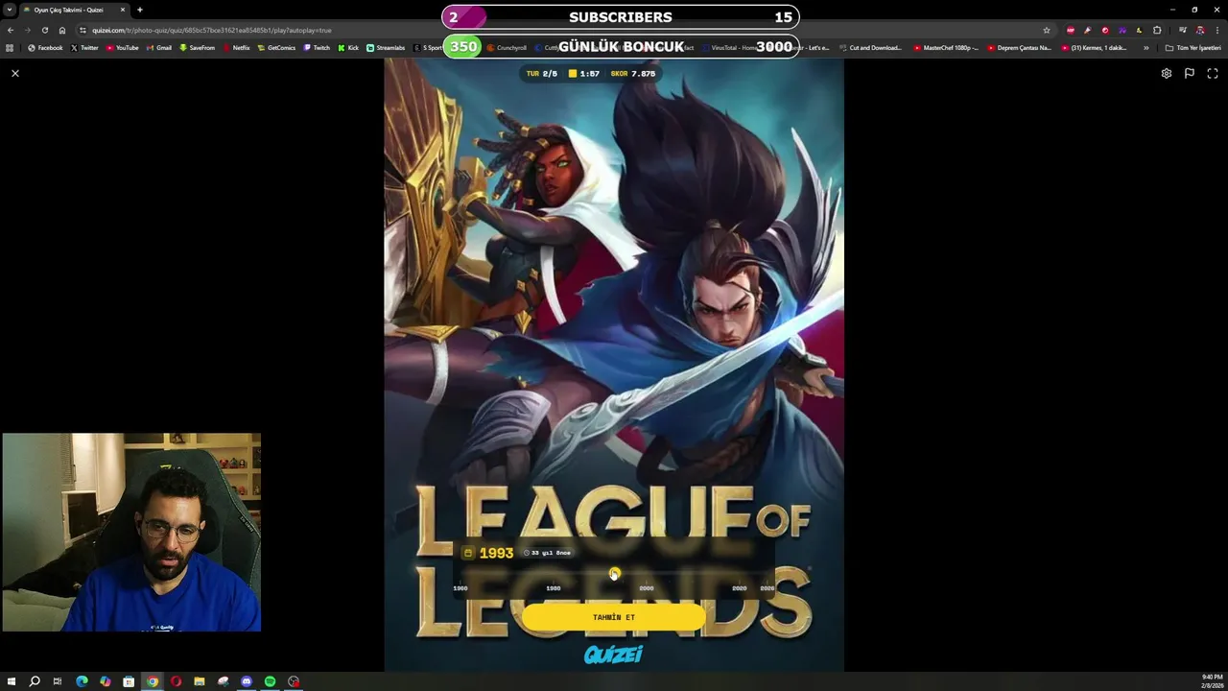Click the TUR 2/5 round indicator
1228x691 pixels.
click(541, 74)
